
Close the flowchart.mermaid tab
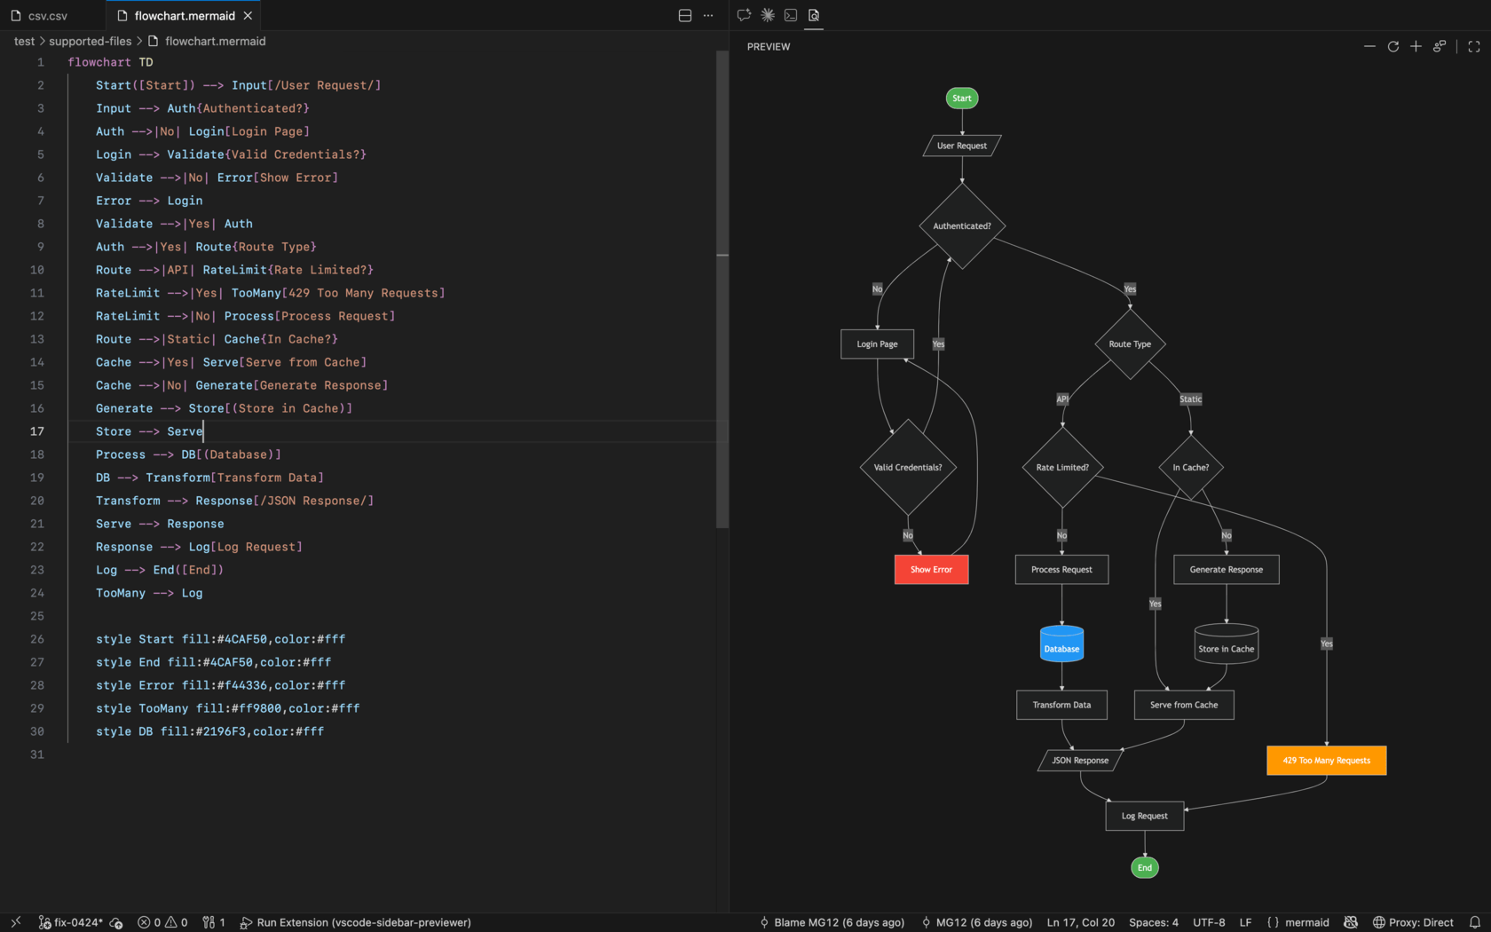(248, 16)
